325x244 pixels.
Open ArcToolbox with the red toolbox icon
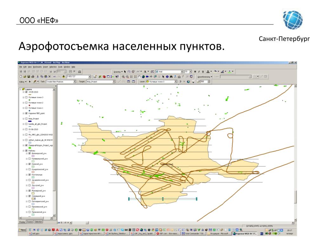[104, 77]
